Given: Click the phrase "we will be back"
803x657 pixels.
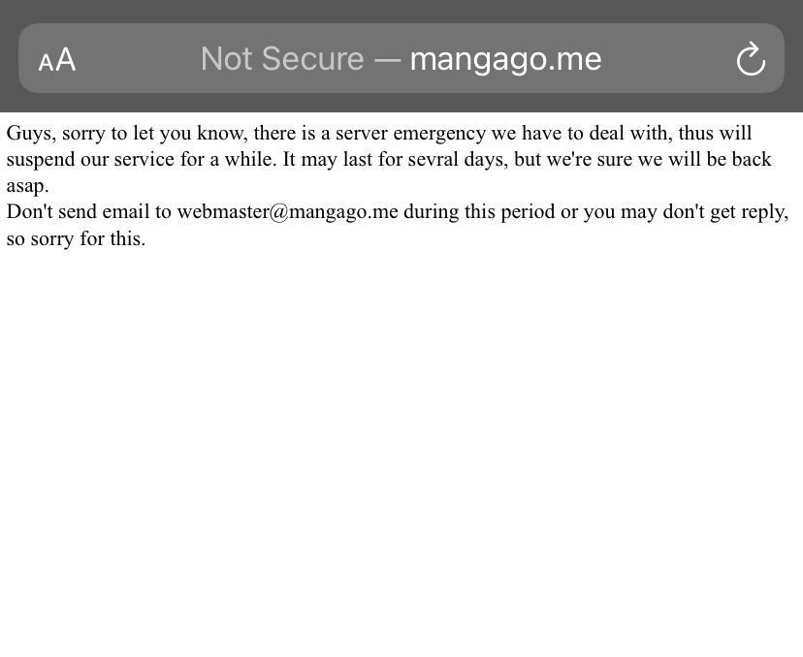Looking at the screenshot, I should [x=704, y=159].
